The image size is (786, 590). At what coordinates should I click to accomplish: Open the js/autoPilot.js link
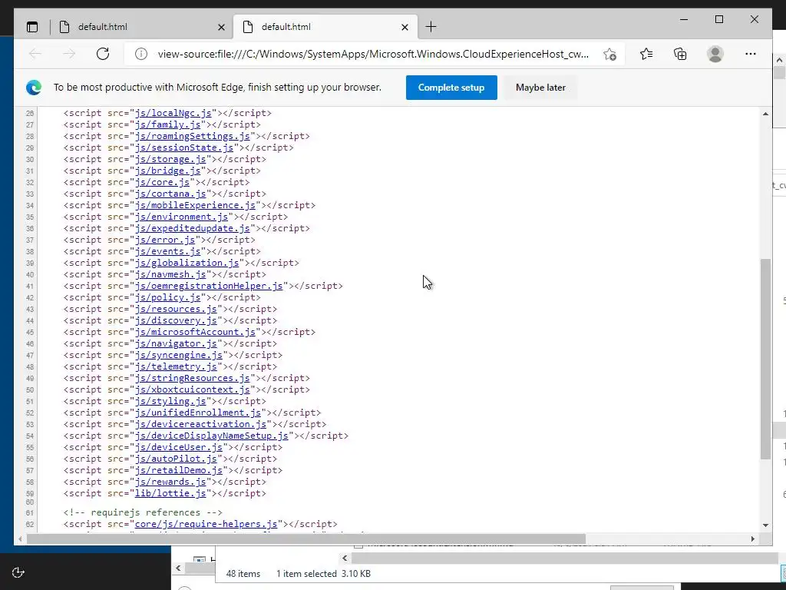coord(176,459)
